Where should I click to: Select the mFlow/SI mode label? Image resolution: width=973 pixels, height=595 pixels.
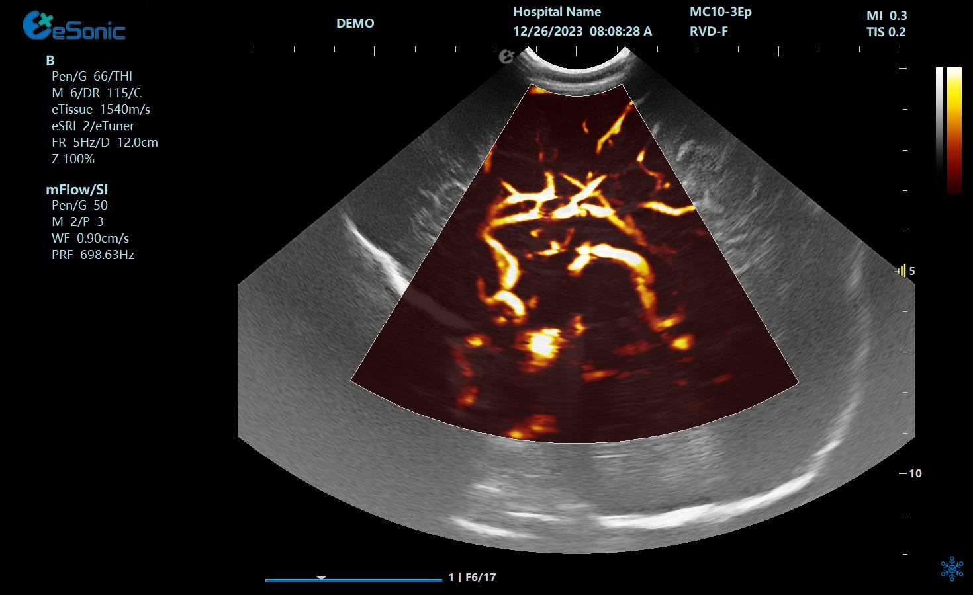(76, 190)
